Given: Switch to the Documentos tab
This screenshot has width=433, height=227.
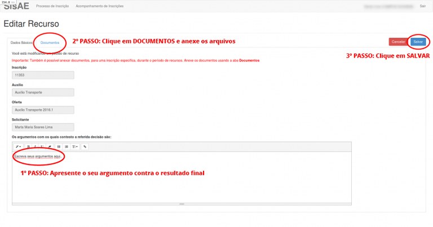Looking at the screenshot, I should click(50, 43).
